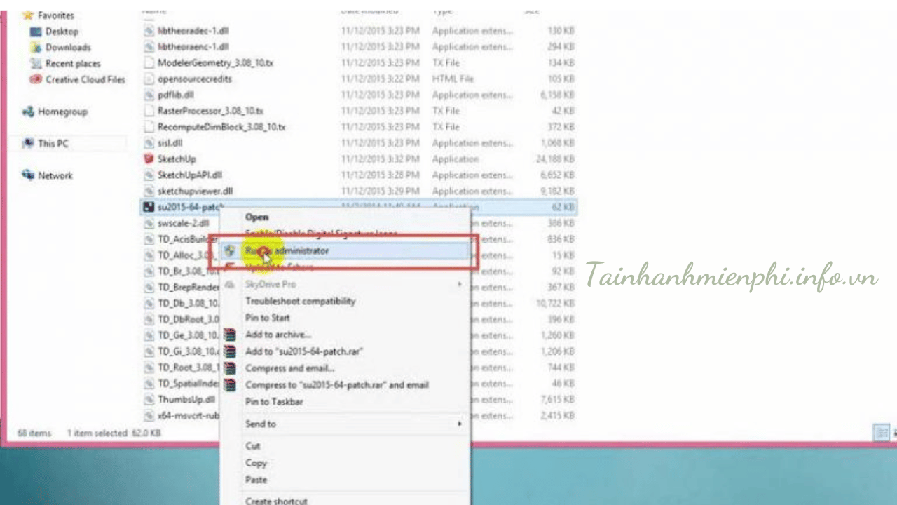Expand the SkyDrive Pro submenu arrow
Image resolution: width=897 pixels, height=505 pixels.
click(460, 284)
